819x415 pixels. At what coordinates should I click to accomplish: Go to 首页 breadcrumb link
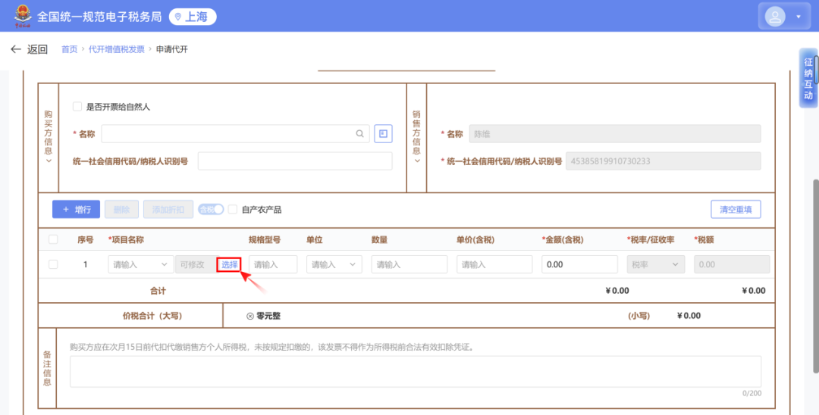point(69,49)
